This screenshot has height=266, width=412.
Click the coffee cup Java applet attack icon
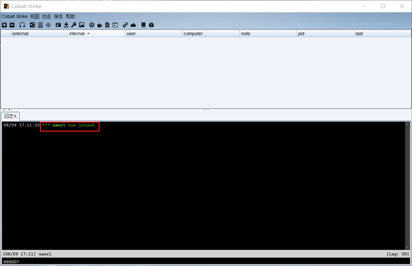(100, 25)
